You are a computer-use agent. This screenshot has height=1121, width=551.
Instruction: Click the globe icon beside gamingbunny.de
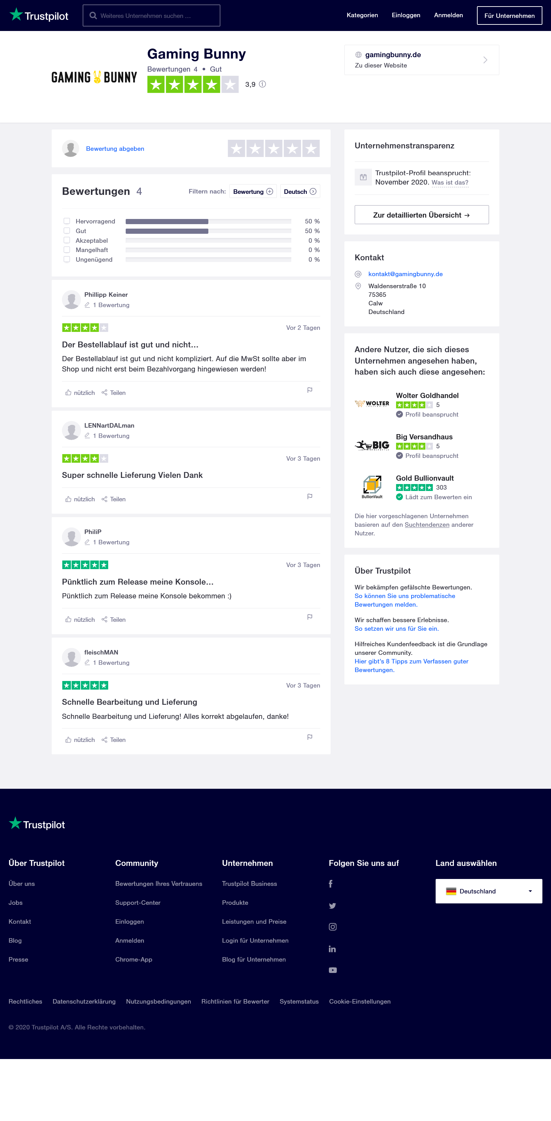pyautogui.click(x=358, y=55)
